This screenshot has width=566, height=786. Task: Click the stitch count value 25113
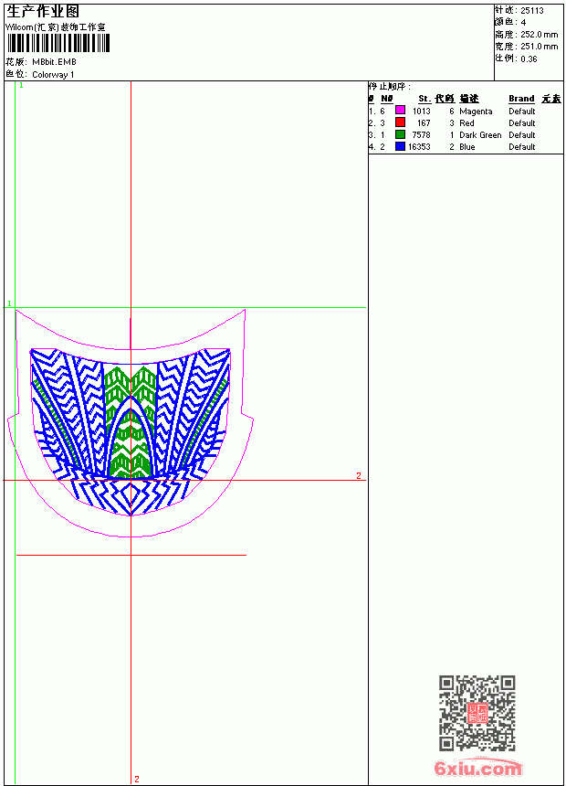coord(532,11)
